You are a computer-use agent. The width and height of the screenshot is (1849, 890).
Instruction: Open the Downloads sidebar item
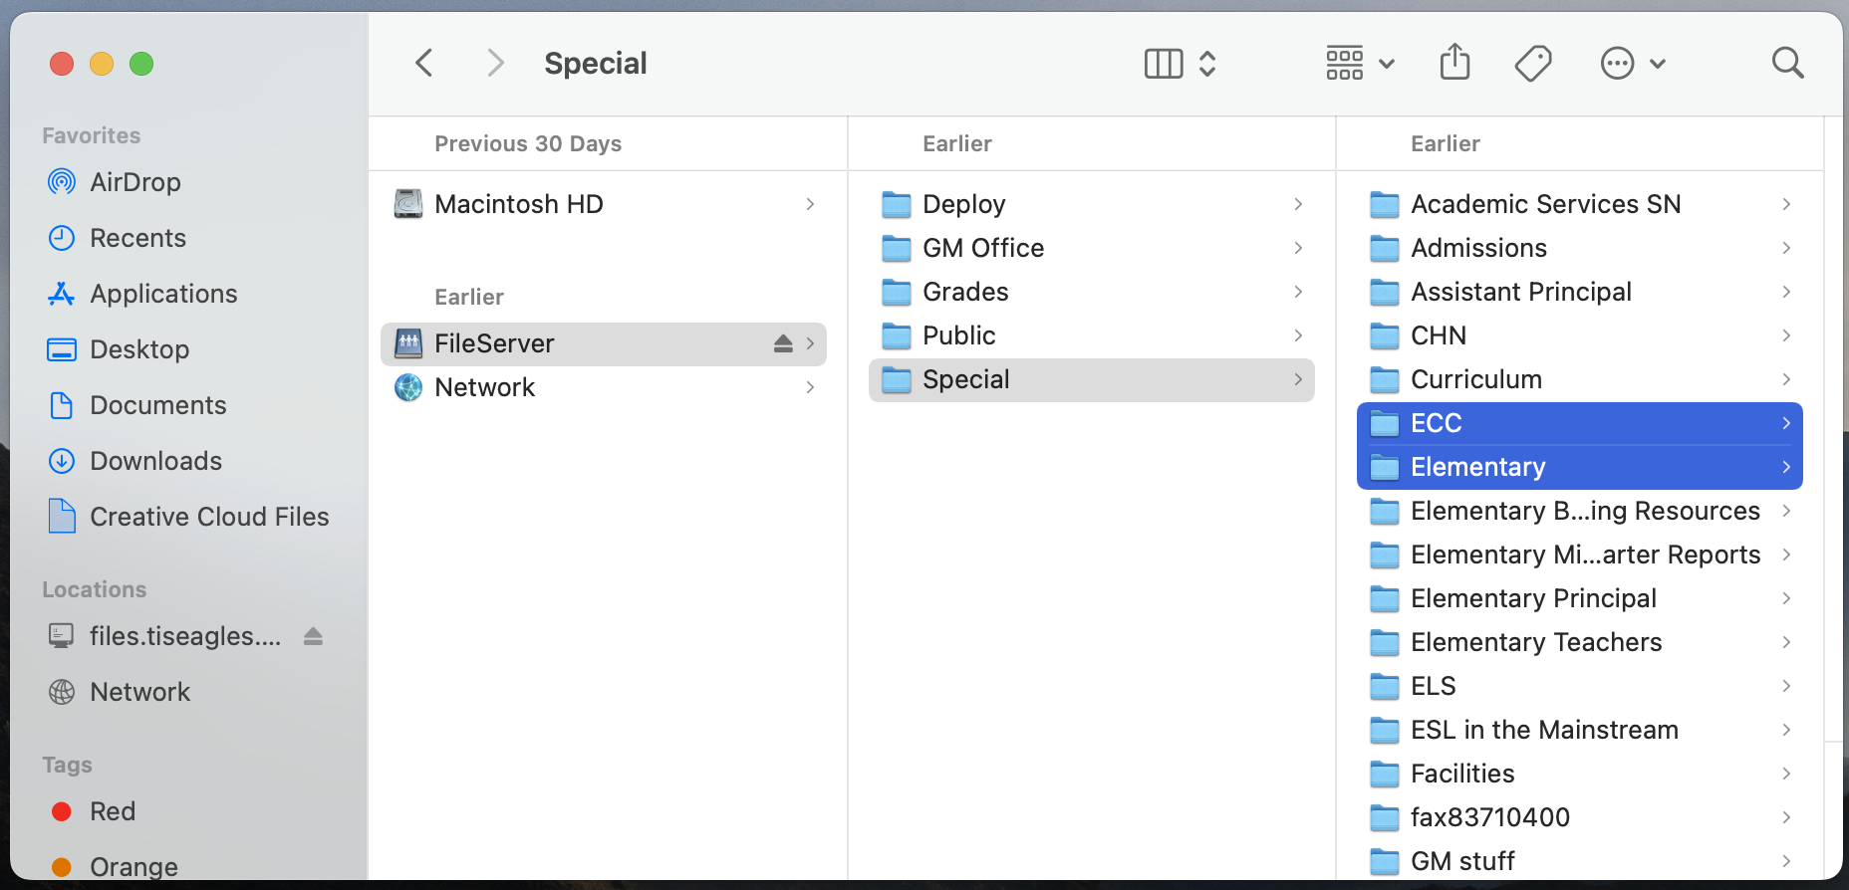pyautogui.click(x=155, y=461)
